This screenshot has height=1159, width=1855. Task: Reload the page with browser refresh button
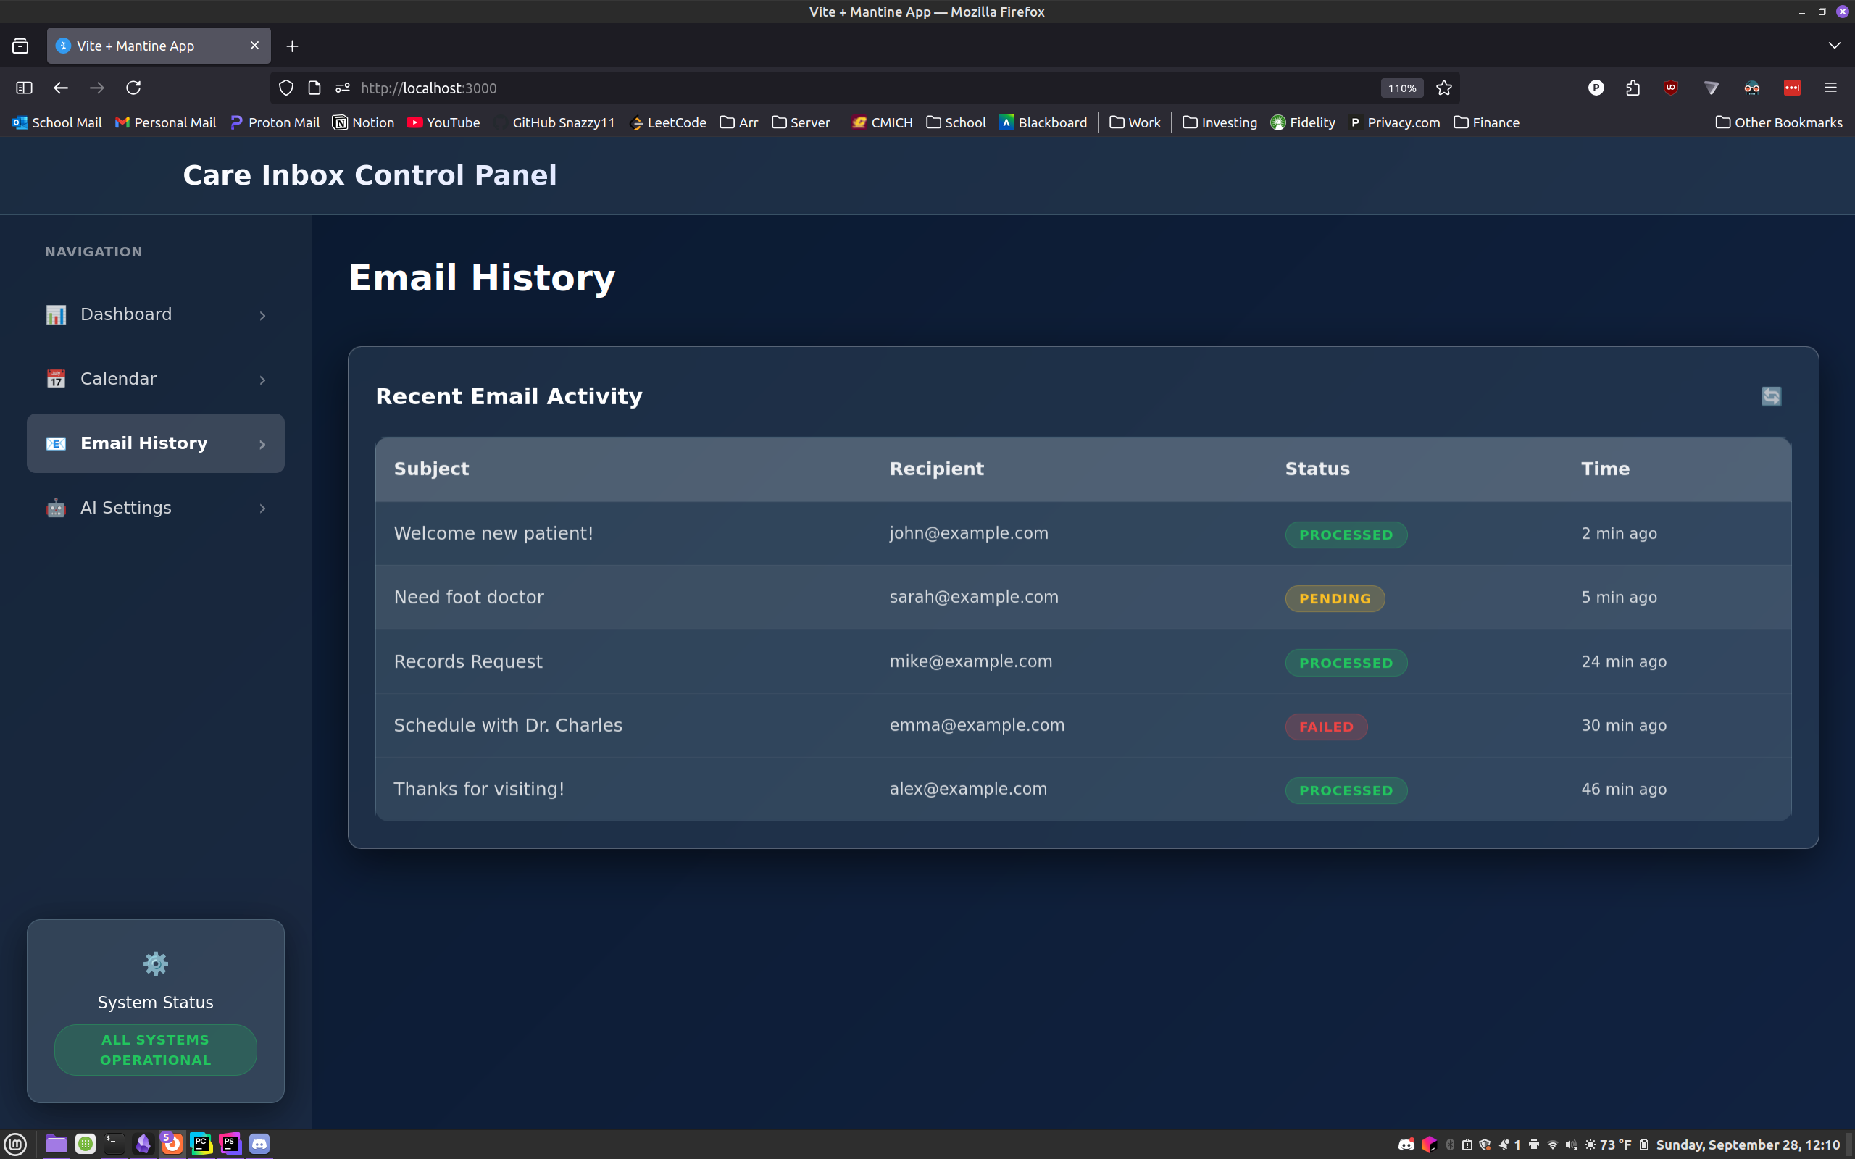tap(133, 88)
